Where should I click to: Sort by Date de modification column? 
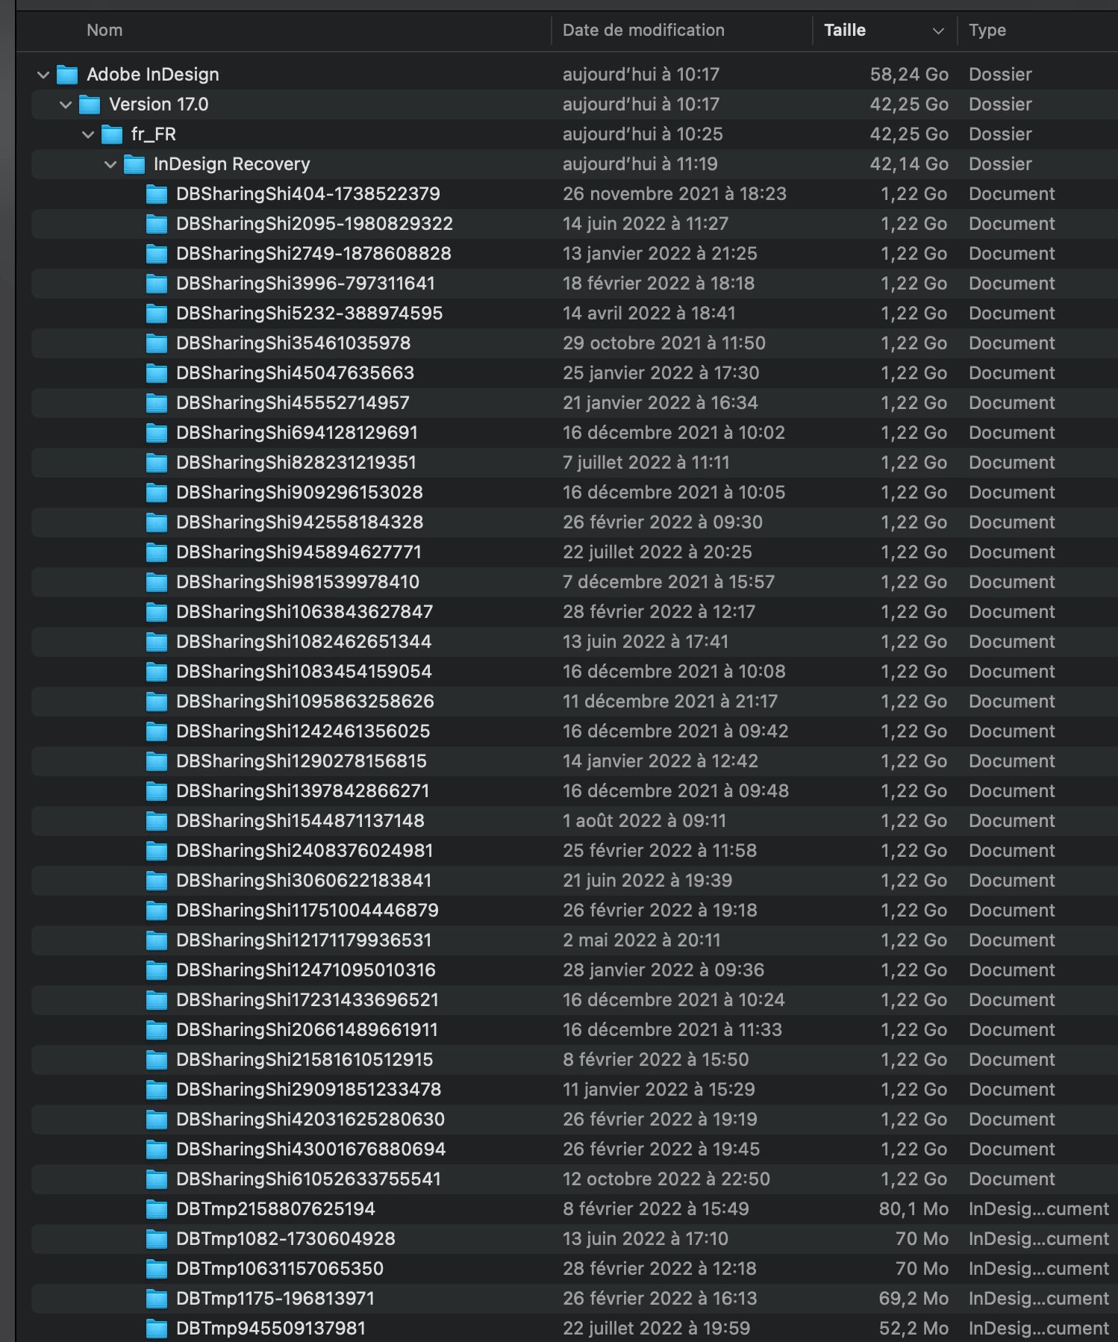tap(643, 31)
